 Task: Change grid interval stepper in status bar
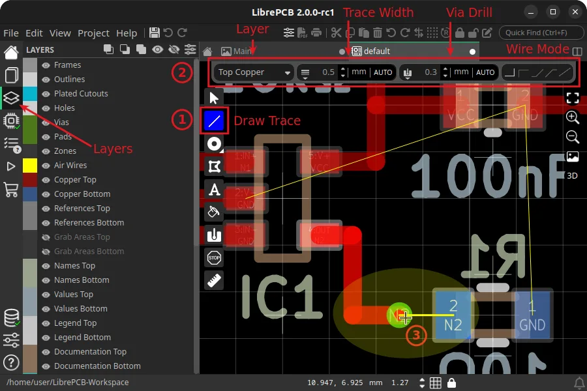422,383
